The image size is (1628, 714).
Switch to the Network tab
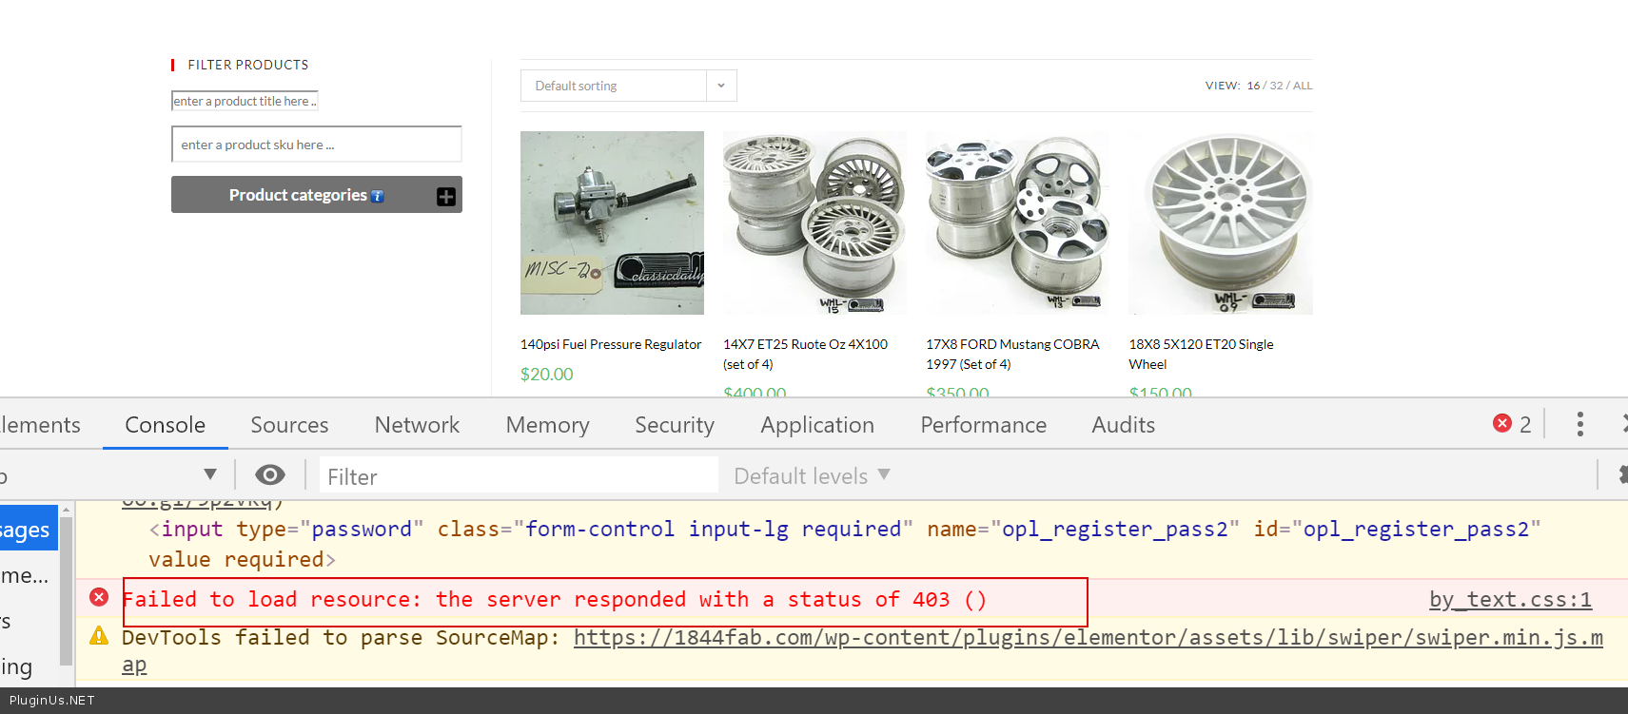click(417, 425)
